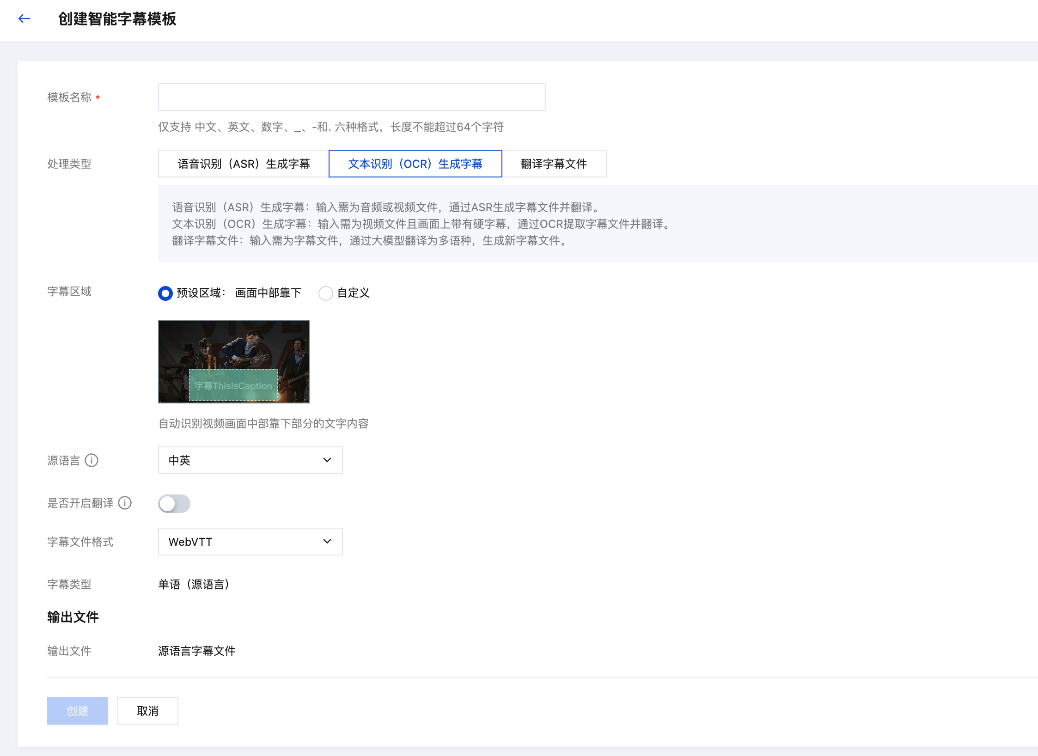The image size is (1038, 756).
Task: Click the chevron in 中英 dropdown
Action: (327, 460)
